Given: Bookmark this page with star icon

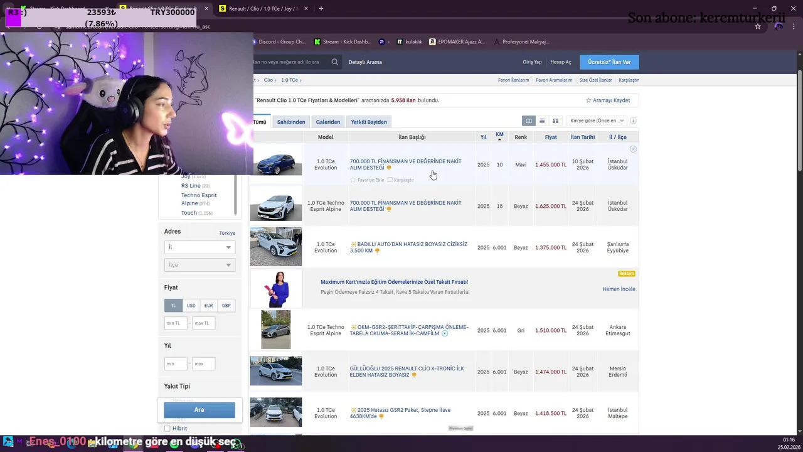Looking at the screenshot, I should point(758,26).
